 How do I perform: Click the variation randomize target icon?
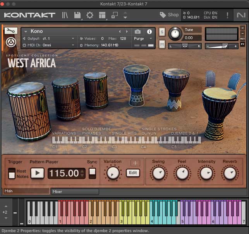coord(135,163)
